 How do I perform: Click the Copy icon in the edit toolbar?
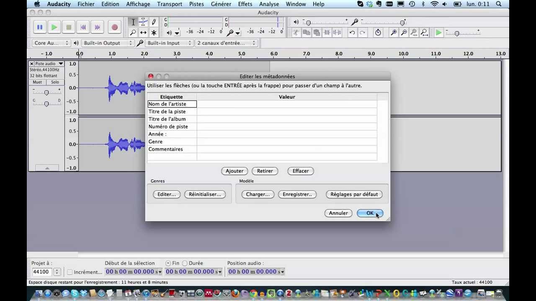coord(307,32)
